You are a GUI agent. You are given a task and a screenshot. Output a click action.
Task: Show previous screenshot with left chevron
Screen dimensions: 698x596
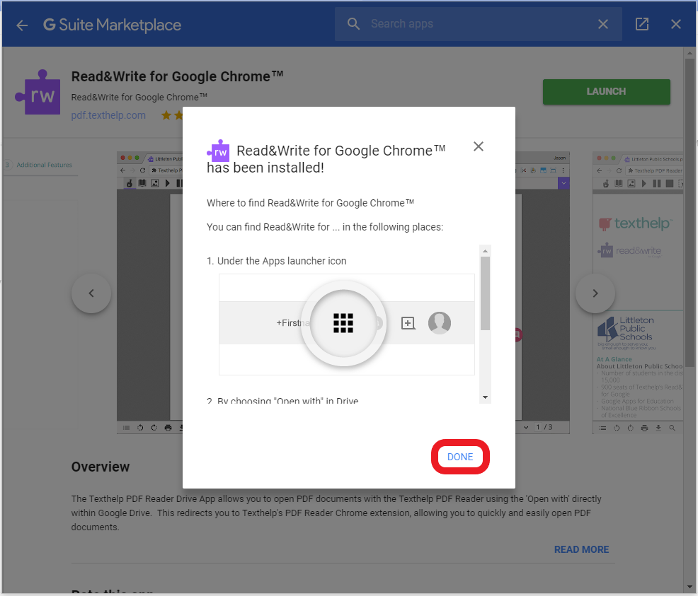[x=91, y=293]
